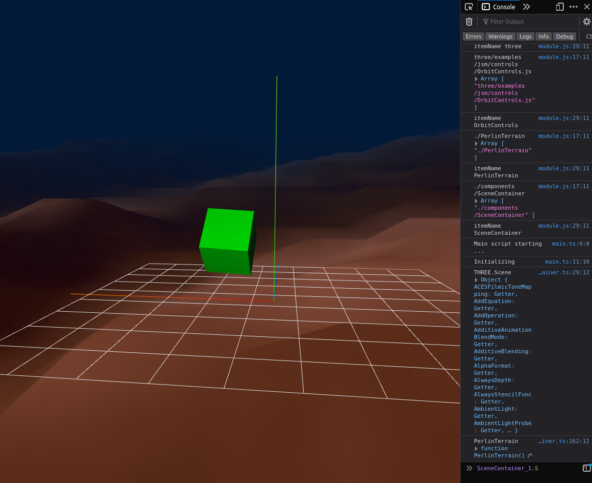Activate the element picker tool
This screenshot has height=483, width=592.
469,7
